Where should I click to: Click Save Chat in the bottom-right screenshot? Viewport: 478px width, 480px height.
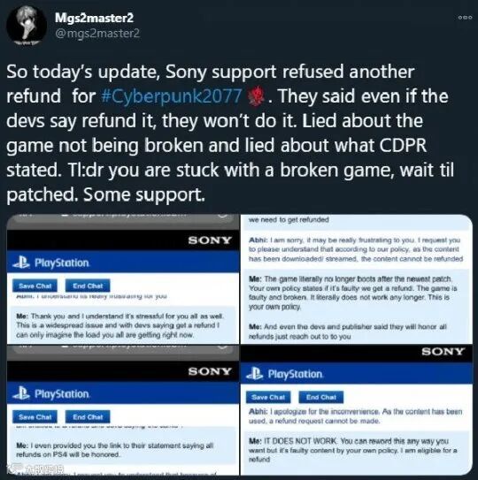[268, 397]
